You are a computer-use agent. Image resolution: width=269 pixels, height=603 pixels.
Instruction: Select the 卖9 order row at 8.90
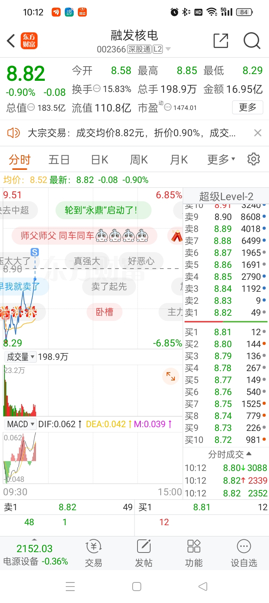click(226, 217)
